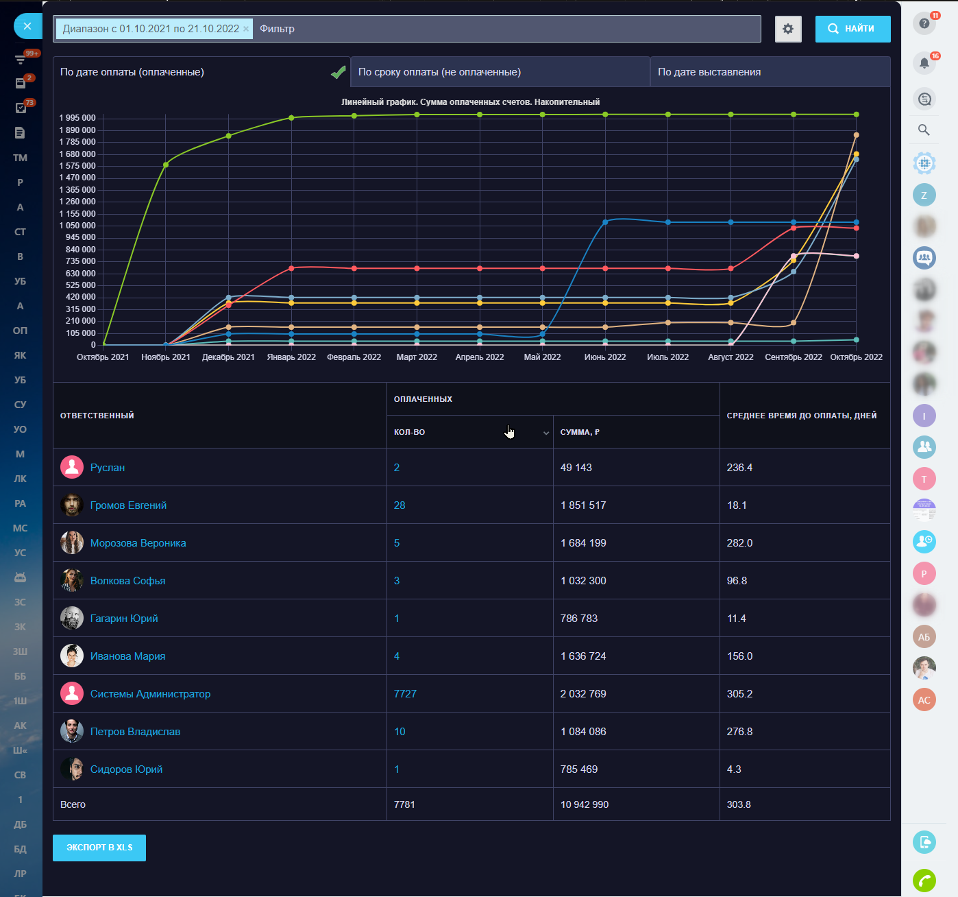Open the tasks checkmark icon with badge 73
This screenshot has width=958, height=897.
tap(21, 108)
